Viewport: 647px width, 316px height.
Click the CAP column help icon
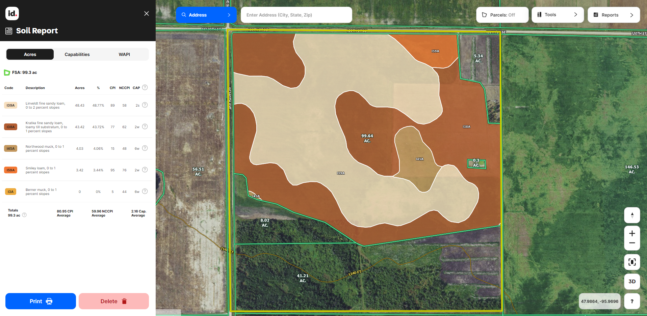(x=145, y=87)
